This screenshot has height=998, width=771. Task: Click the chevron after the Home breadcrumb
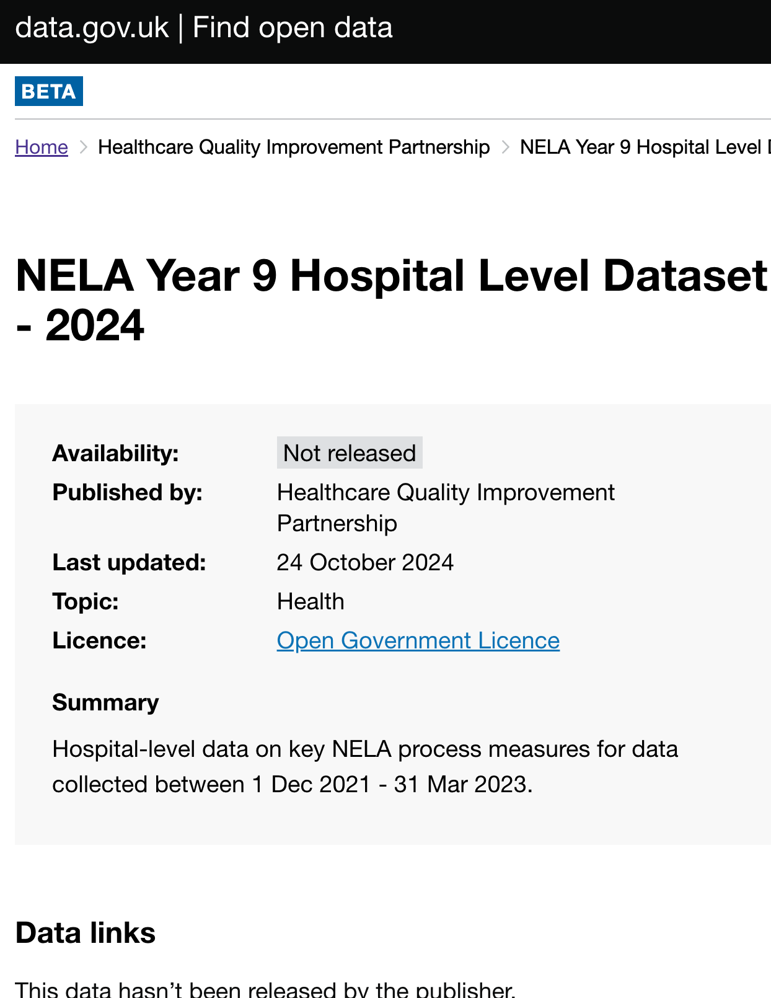tap(84, 147)
